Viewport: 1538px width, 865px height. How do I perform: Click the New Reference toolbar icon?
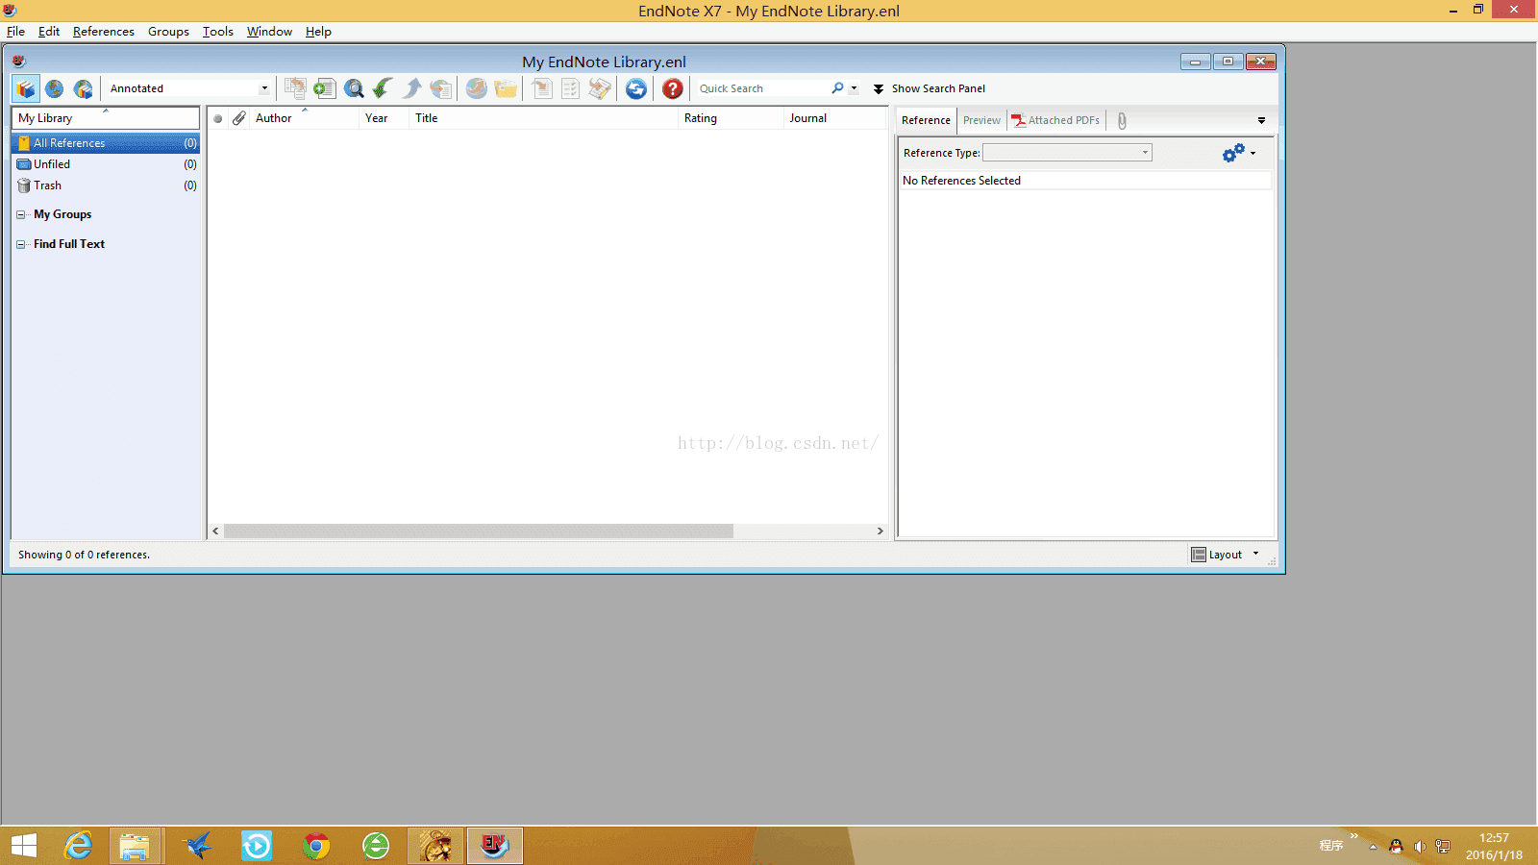tap(325, 88)
